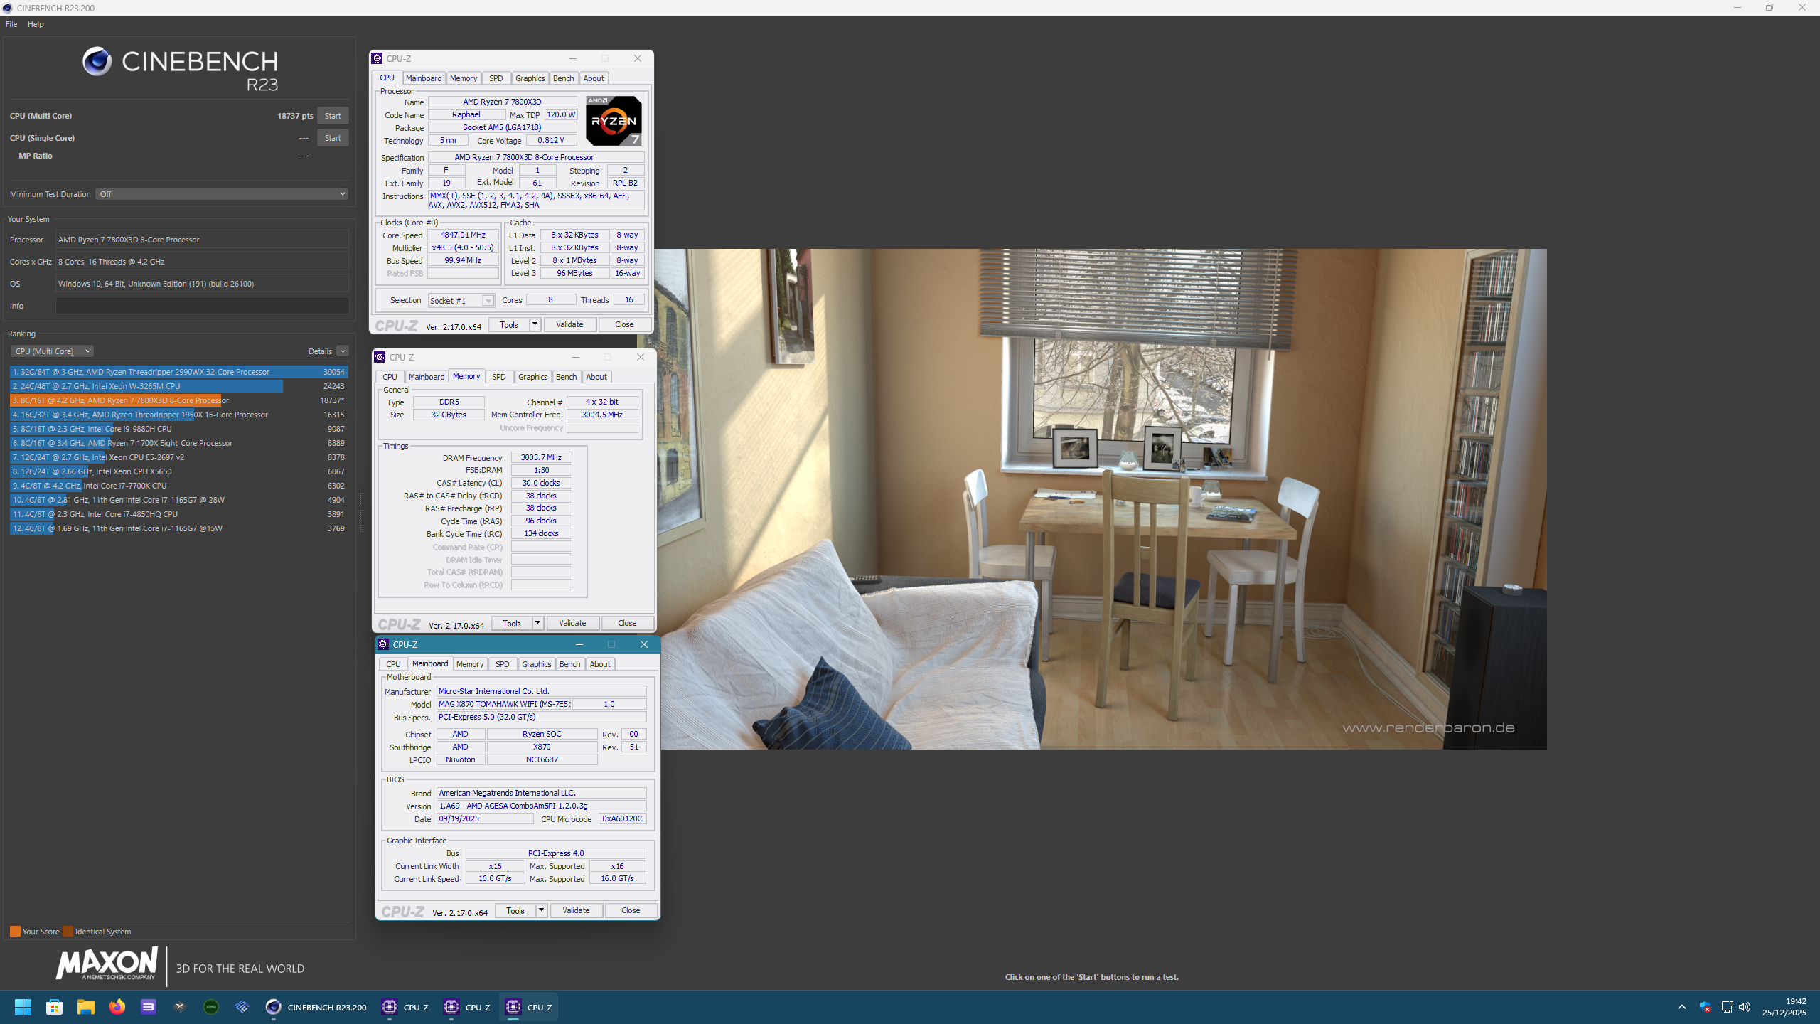Switch to SPD tab in CPU-Z Memory window
Viewport: 1820px width, 1024px height.
pyautogui.click(x=499, y=377)
